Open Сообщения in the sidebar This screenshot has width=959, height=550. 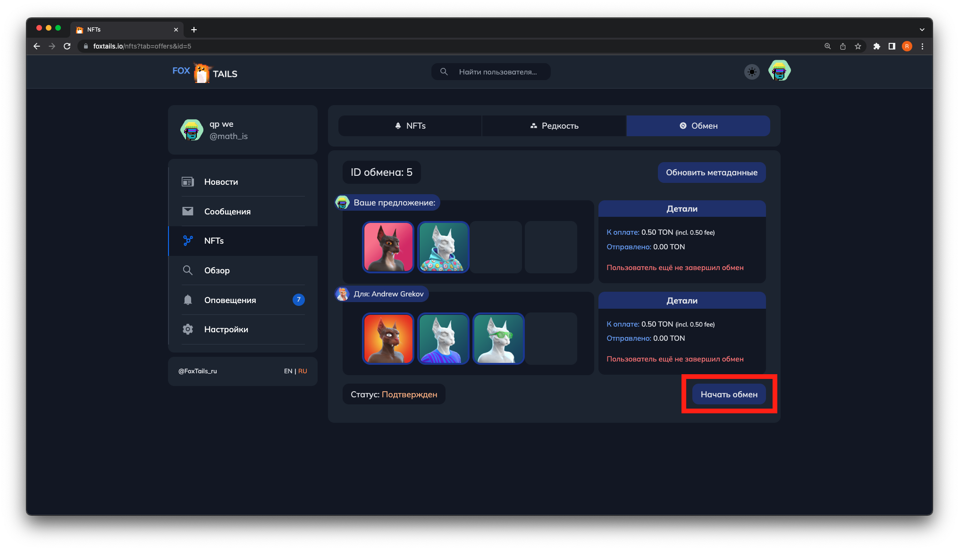coord(227,212)
